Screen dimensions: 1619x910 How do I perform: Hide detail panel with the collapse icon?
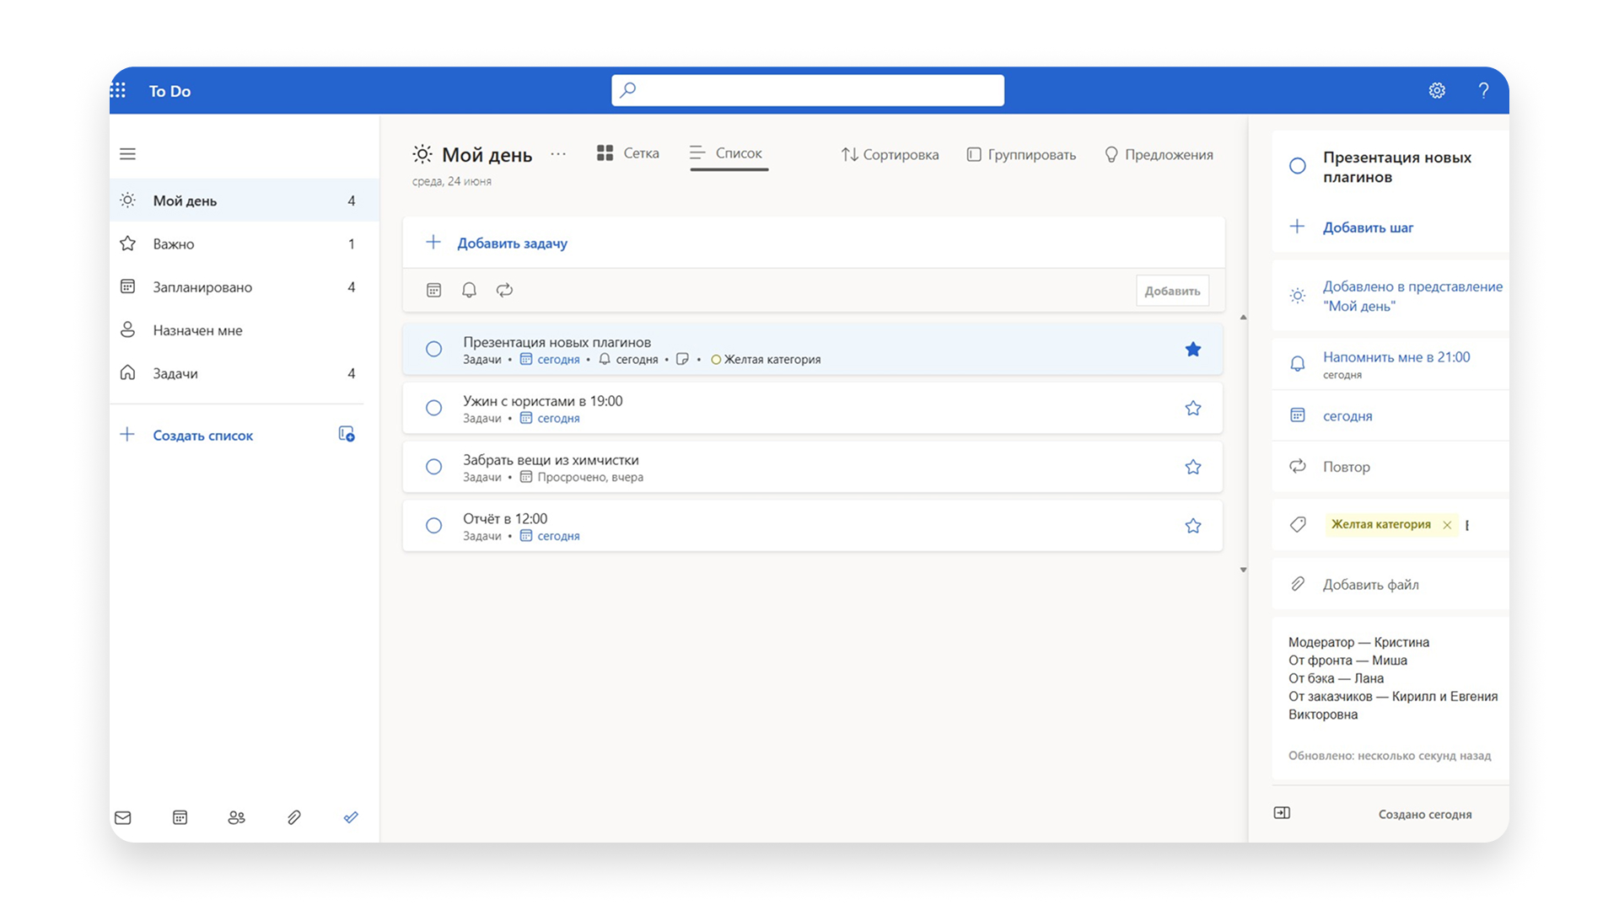1282,813
